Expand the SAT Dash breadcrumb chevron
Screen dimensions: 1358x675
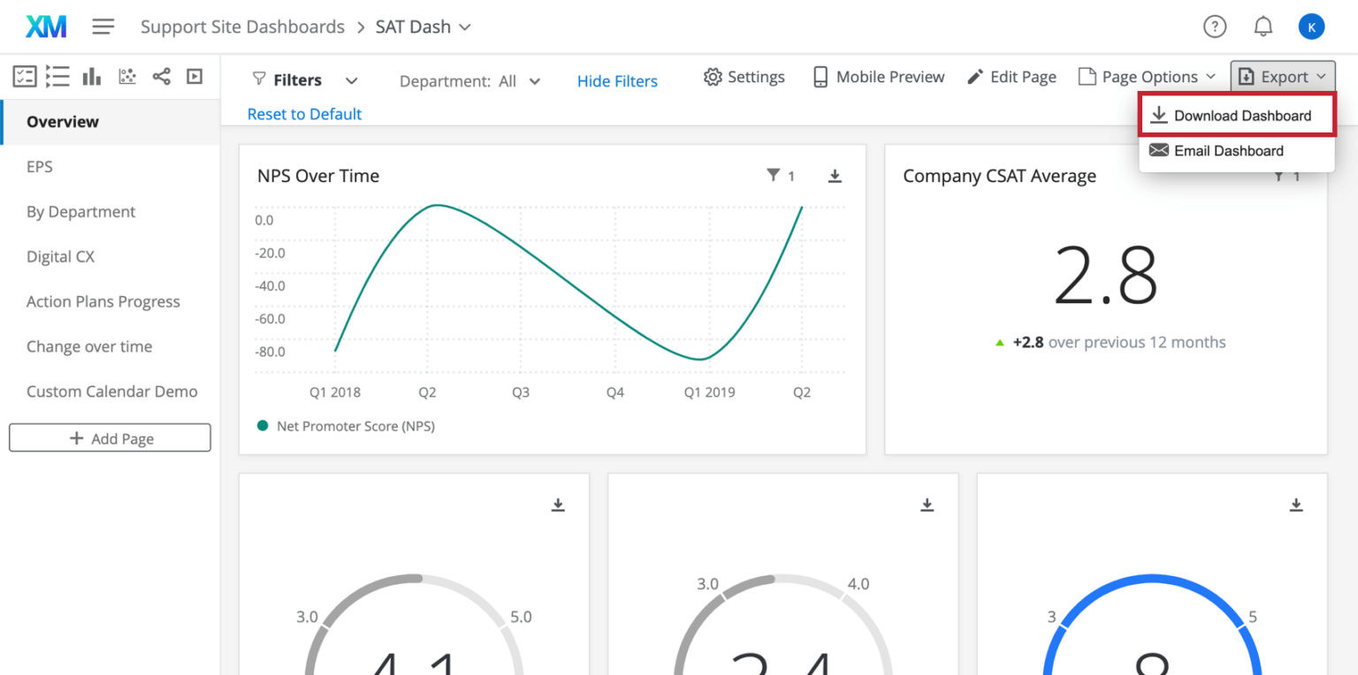(x=466, y=27)
